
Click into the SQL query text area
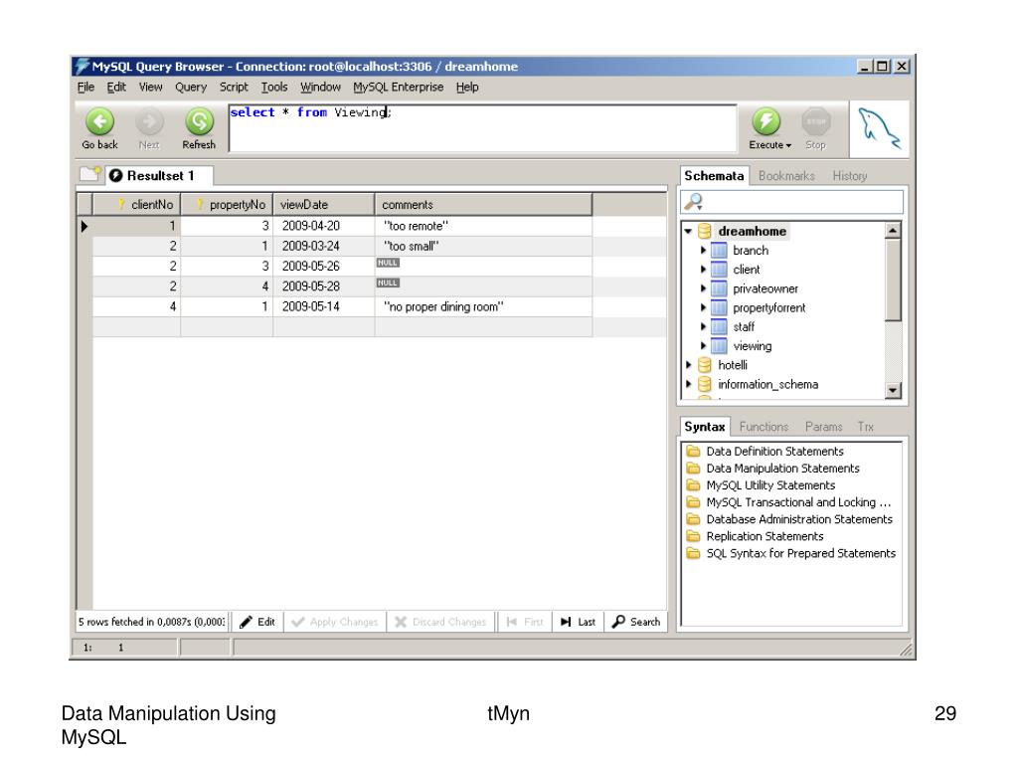click(x=482, y=128)
